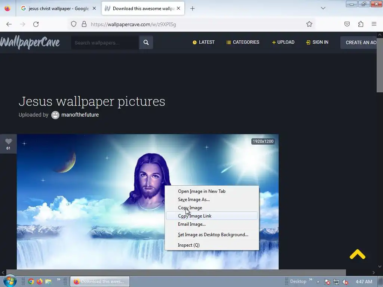The width and height of the screenshot is (383, 287).
Task: Close the jesus christ wallpaper Google tab
Action: pos(94,8)
